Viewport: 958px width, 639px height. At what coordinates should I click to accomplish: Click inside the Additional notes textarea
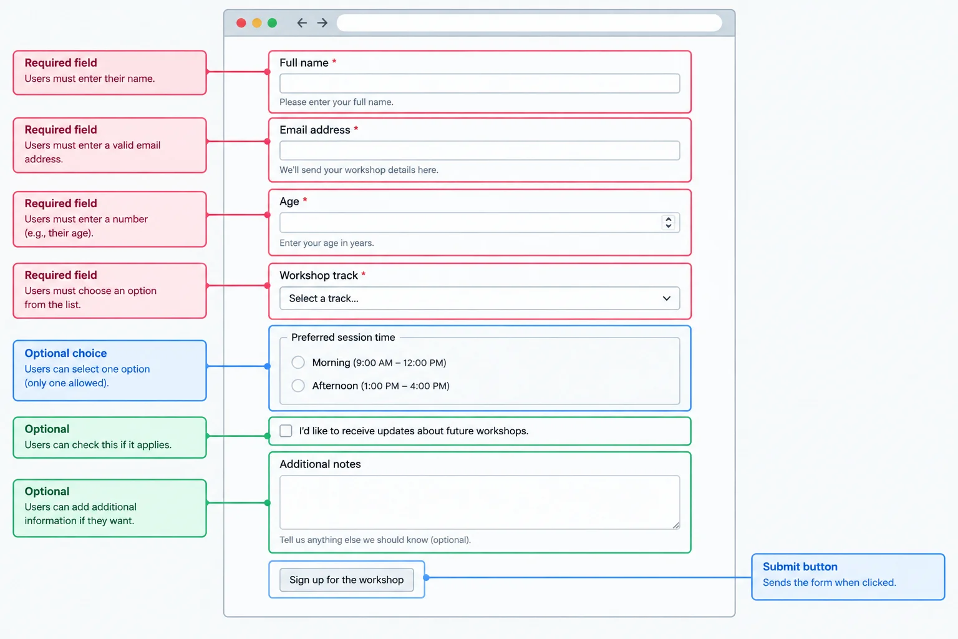coord(480,502)
